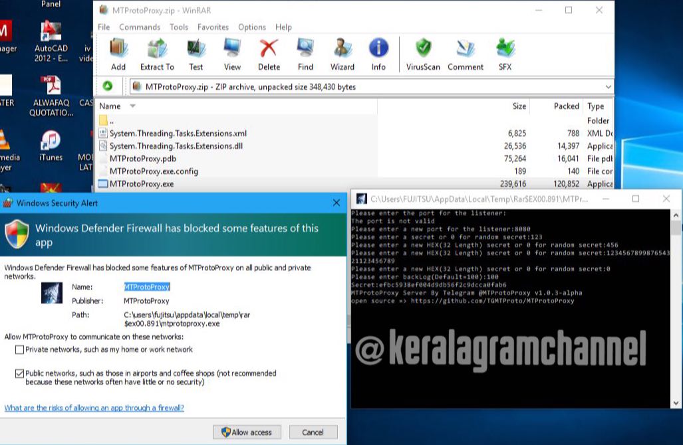Click the console scrollbar up arrow

click(676, 215)
